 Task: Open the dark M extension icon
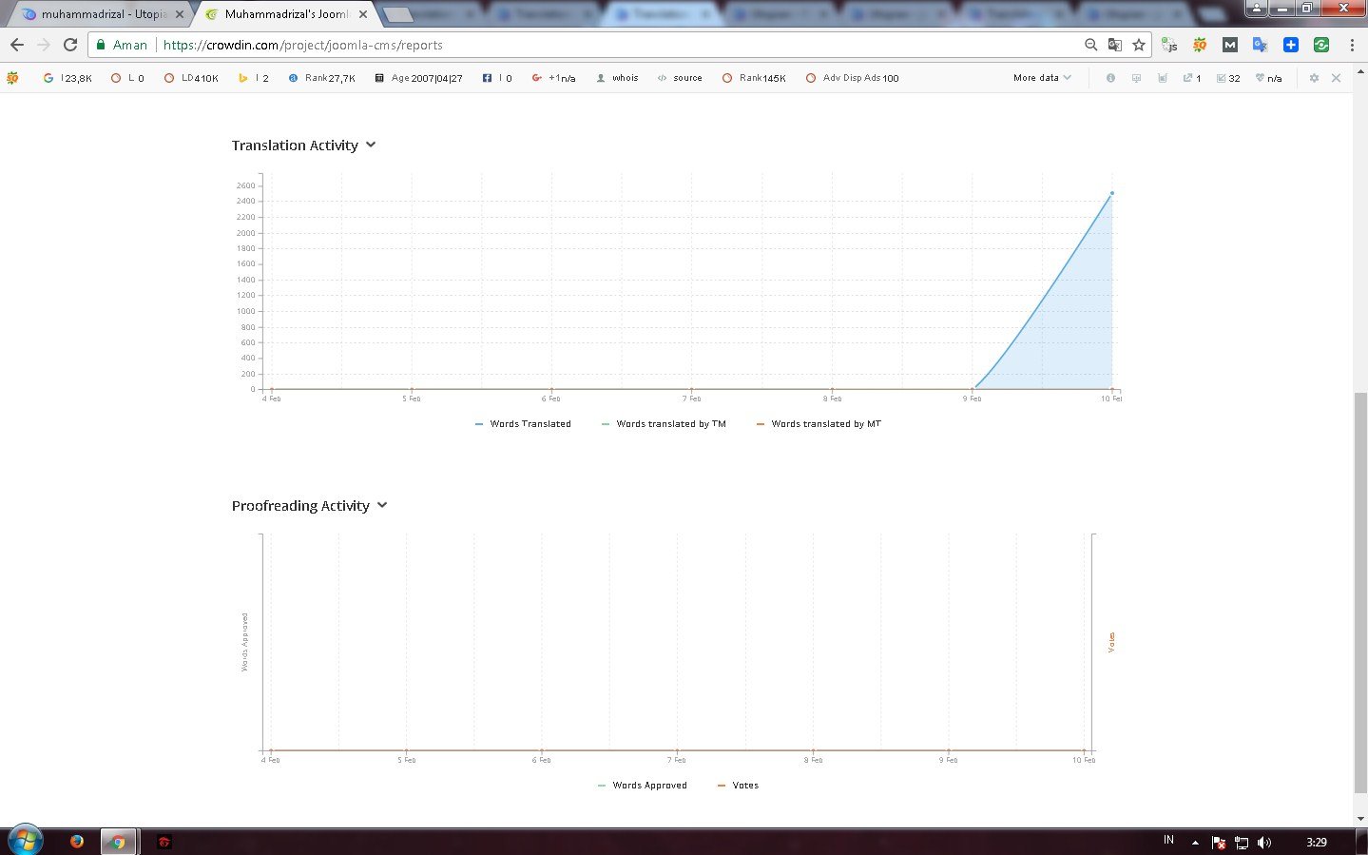pos(1230,45)
